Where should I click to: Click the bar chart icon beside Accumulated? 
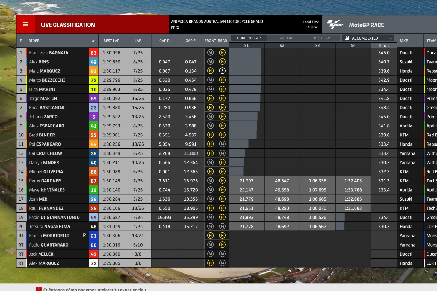347,38
